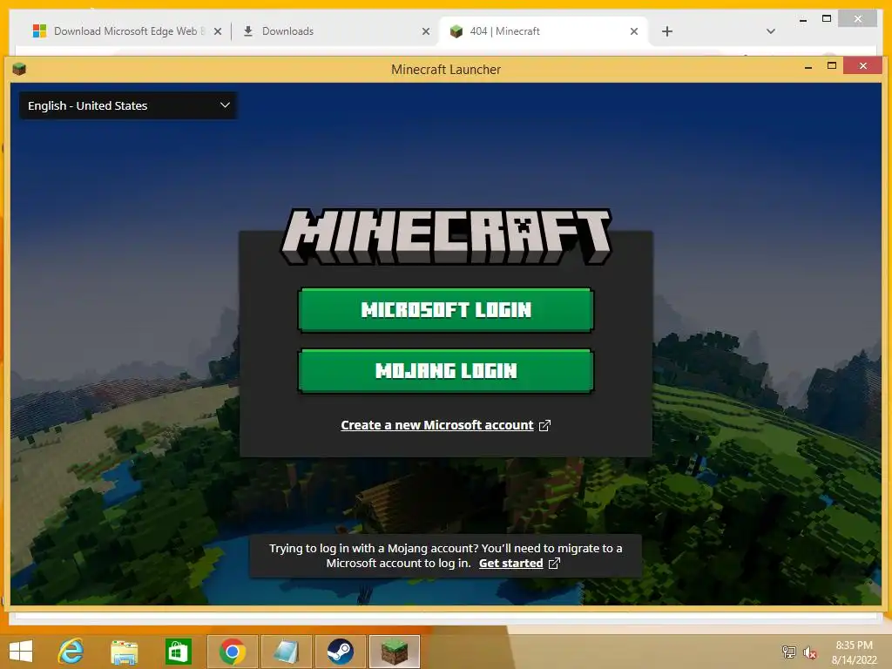Minimize the Minecraft Launcher window
The width and height of the screenshot is (892, 669).
[808, 67]
